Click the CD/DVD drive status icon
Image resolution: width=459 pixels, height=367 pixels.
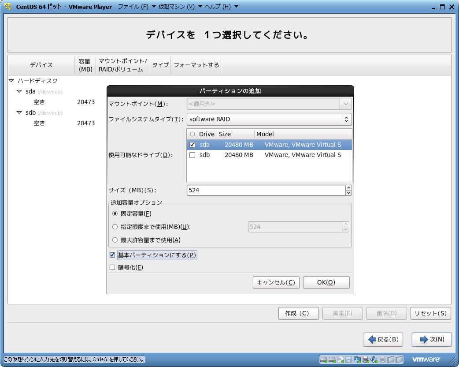[x=341, y=360]
